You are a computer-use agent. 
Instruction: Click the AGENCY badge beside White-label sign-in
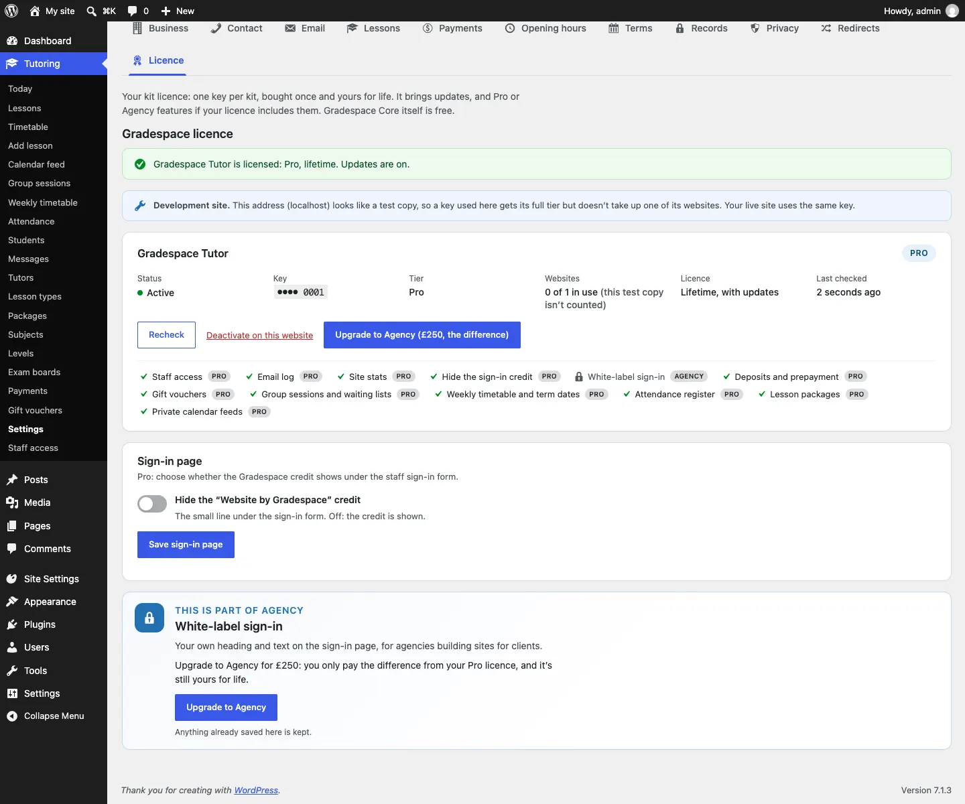tap(689, 377)
